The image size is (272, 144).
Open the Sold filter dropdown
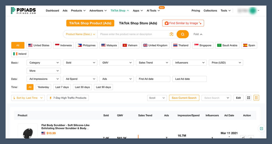[80, 63]
